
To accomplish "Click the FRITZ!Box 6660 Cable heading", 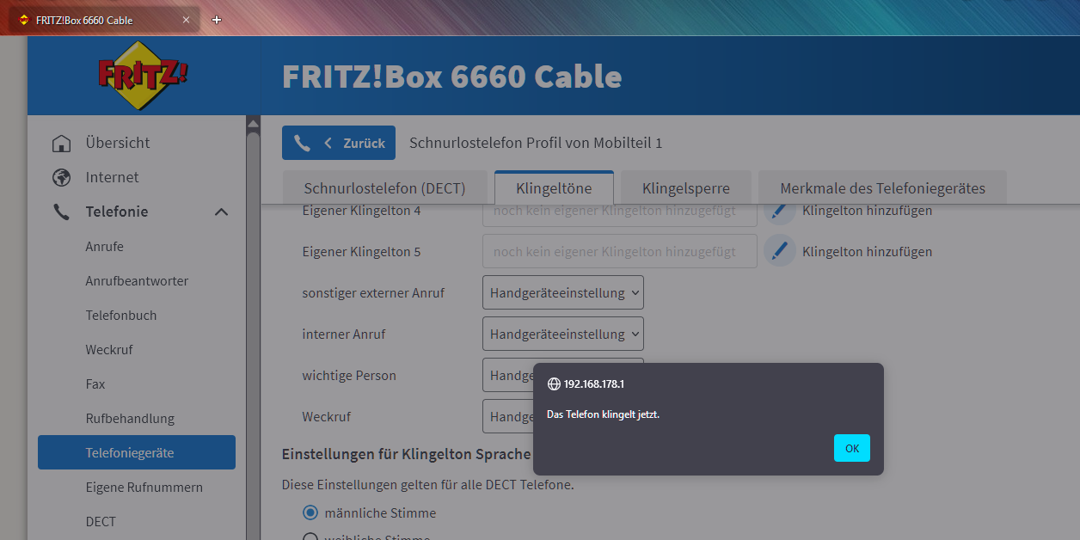I will (x=451, y=77).
